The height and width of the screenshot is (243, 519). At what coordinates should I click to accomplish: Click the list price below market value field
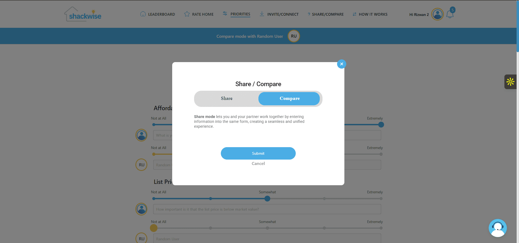pos(267,209)
